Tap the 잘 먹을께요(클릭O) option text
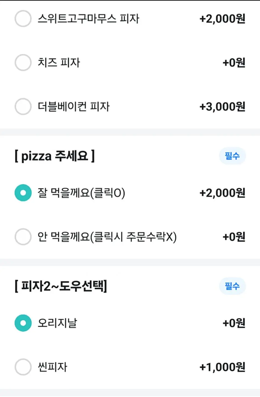 pos(81,193)
